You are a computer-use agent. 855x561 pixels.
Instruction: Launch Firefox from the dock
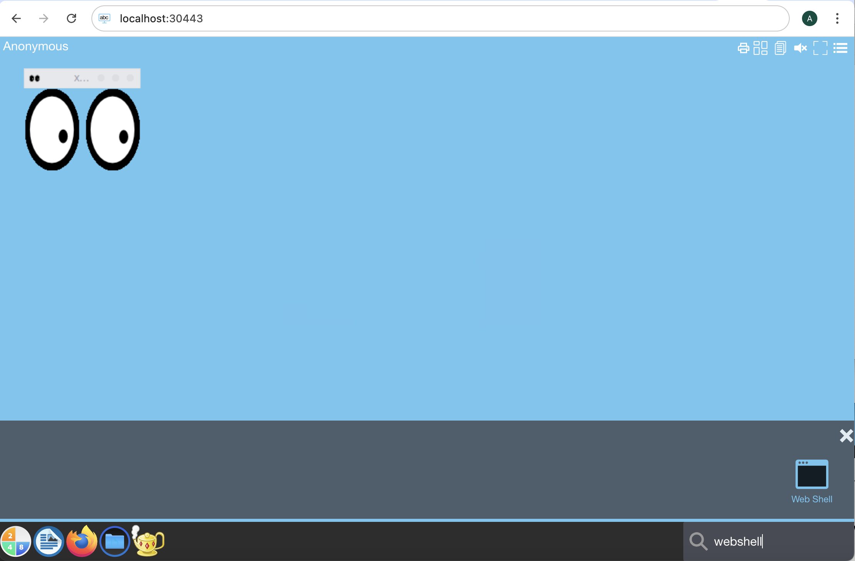[81, 541]
